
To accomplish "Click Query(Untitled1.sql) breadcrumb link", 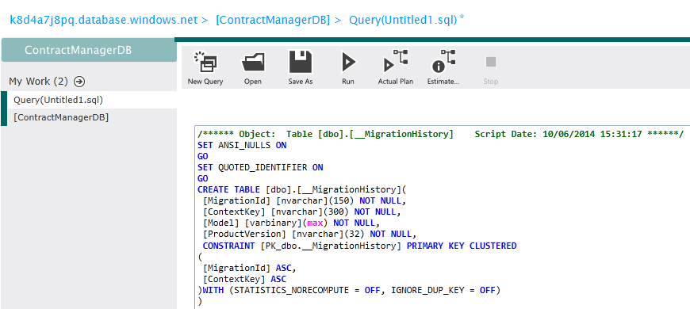I will [x=403, y=20].
